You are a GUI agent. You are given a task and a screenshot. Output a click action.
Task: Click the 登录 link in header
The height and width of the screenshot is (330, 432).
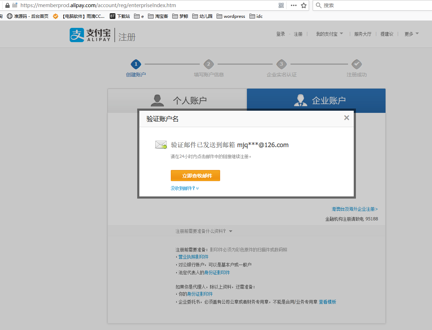(x=280, y=34)
